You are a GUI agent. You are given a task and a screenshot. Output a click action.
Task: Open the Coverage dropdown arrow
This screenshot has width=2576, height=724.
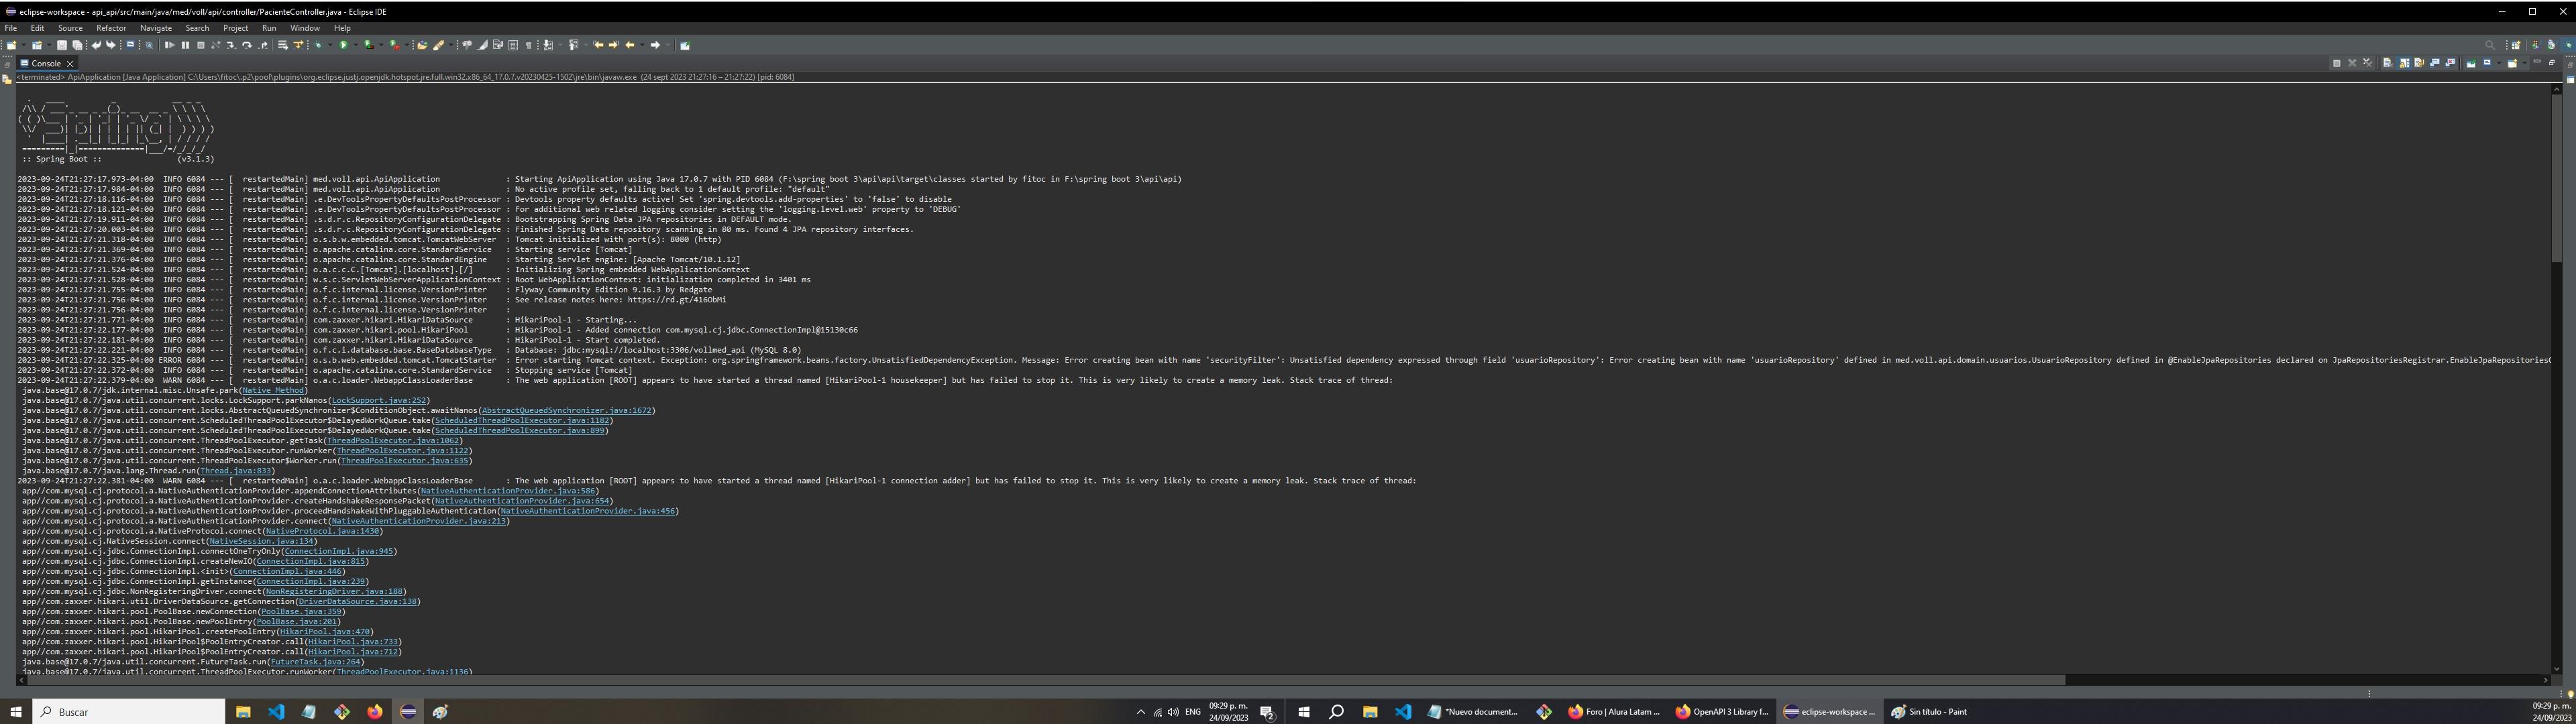tap(381, 45)
